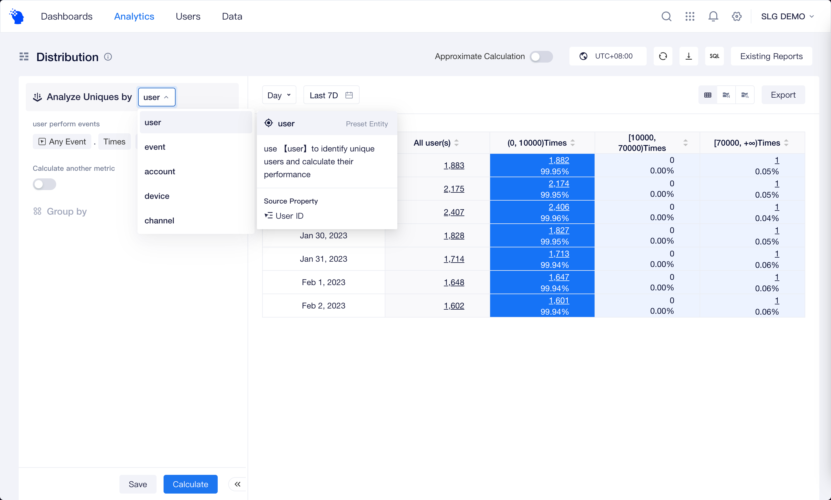Click the Export button
Image resolution: width=831 pixels, height=500 pixels.
point(783,95)
